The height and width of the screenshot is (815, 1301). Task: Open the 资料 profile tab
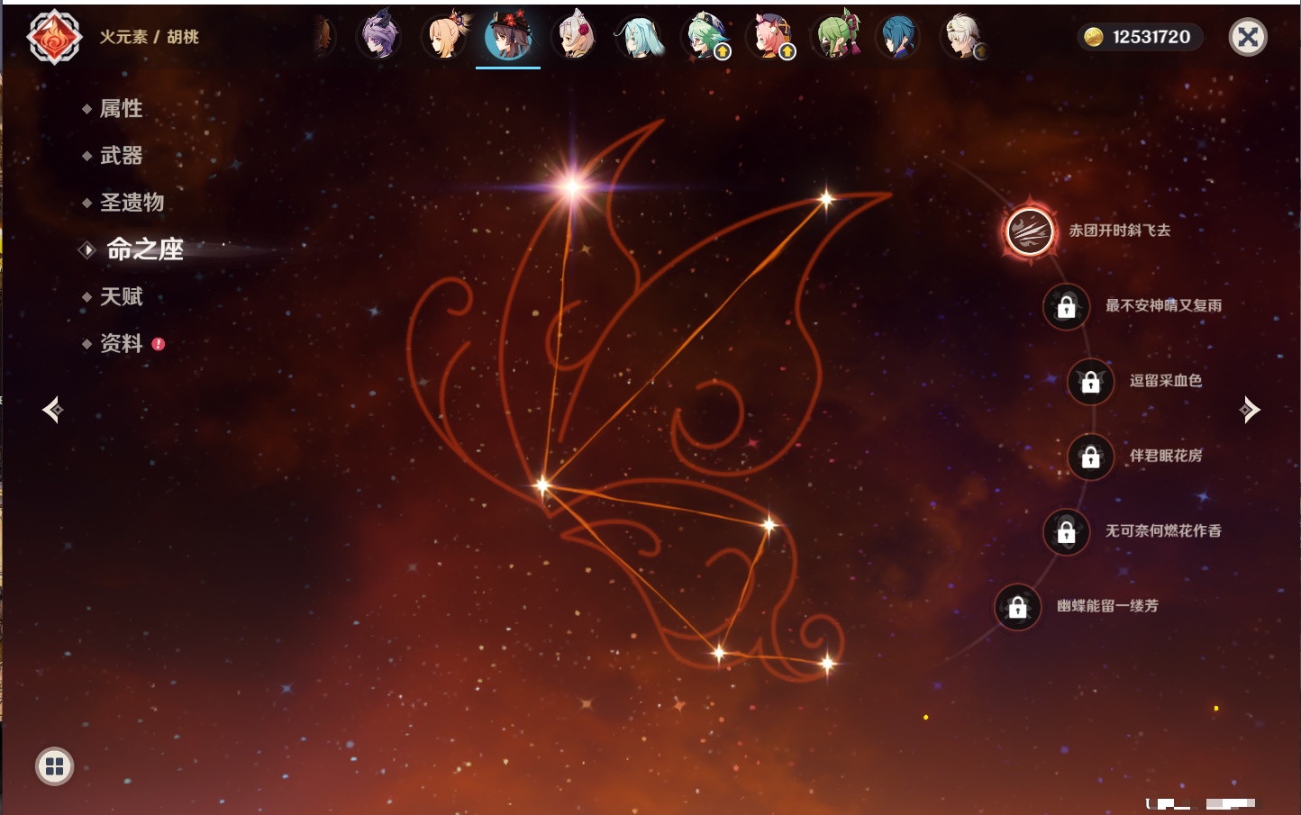[x=121, y=343]
